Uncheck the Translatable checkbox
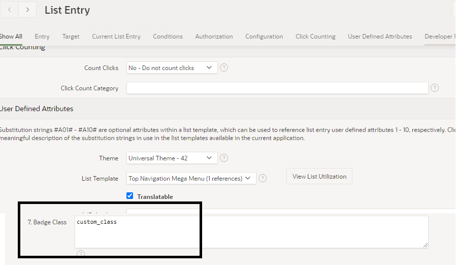 [130, 196]
